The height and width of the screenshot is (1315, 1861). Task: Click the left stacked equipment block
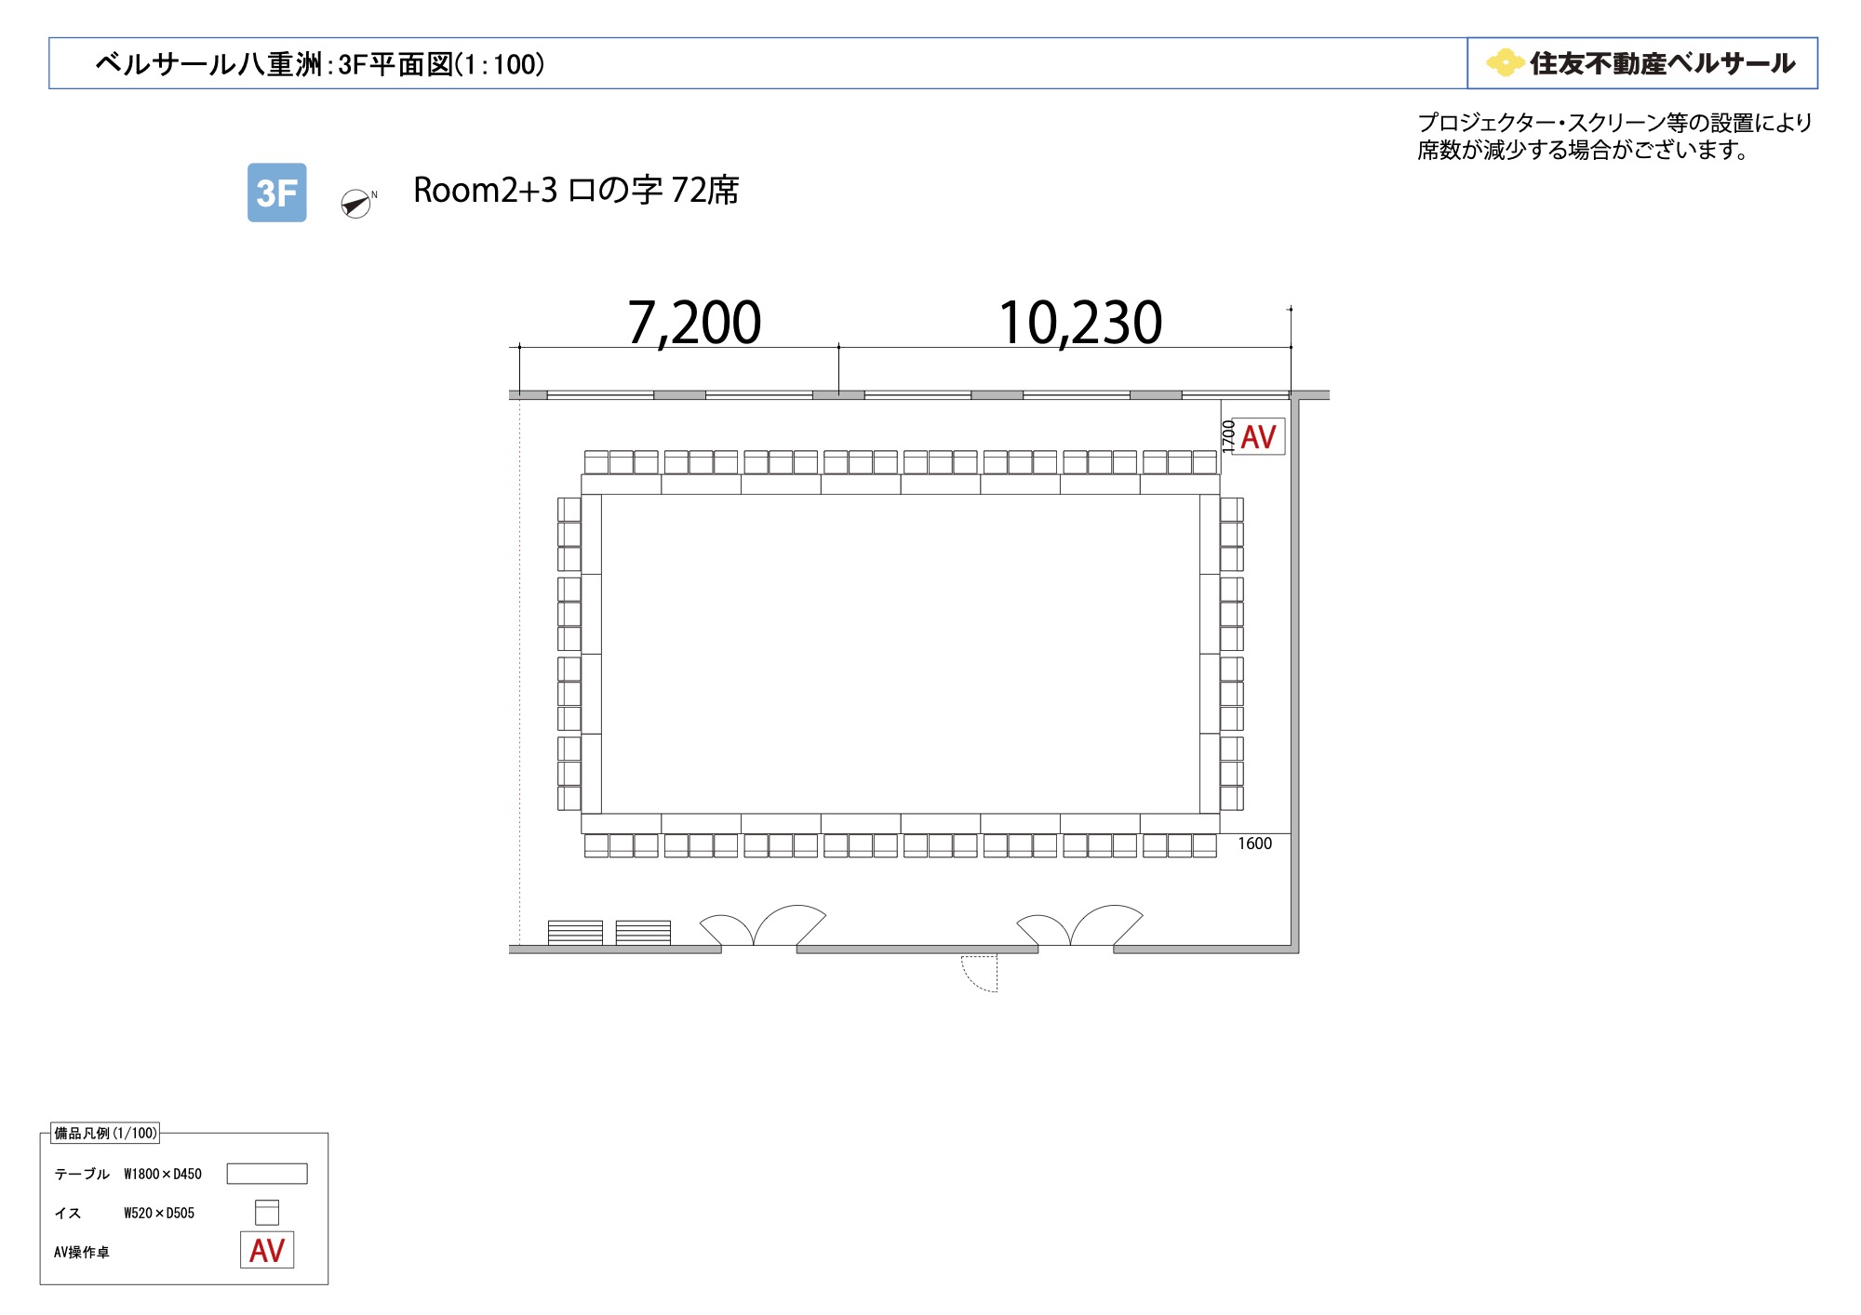575,932
